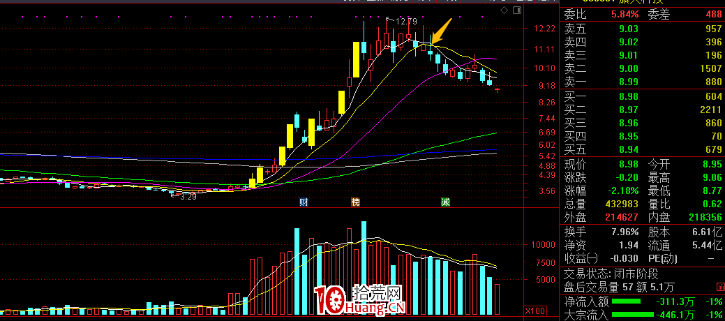Click the 6.02 price axis label
This screenshot has width=725, height=321.
[x=546, y=144]
